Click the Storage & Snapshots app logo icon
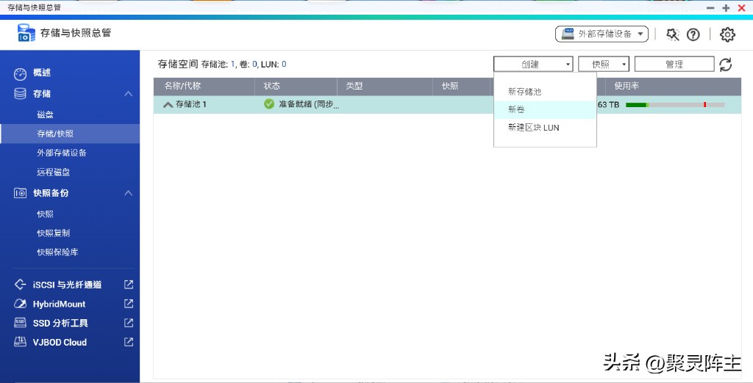This screenshot has width=753, height=383. click(x=26, y=32)
